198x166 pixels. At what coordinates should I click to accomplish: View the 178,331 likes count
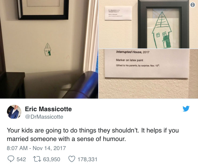click(x=87, y=159)
